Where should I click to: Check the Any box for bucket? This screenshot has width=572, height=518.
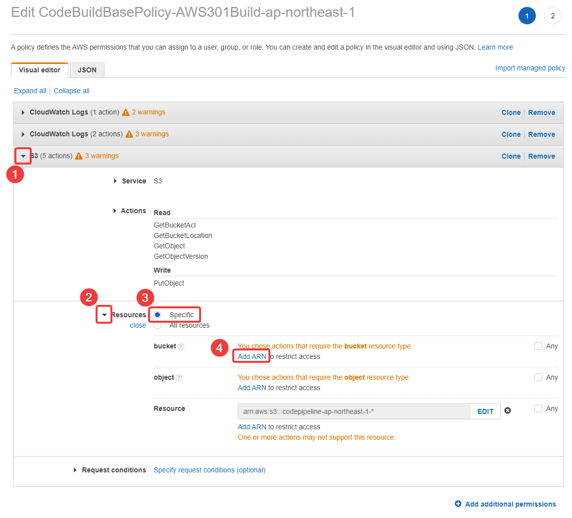click(538, 346)
